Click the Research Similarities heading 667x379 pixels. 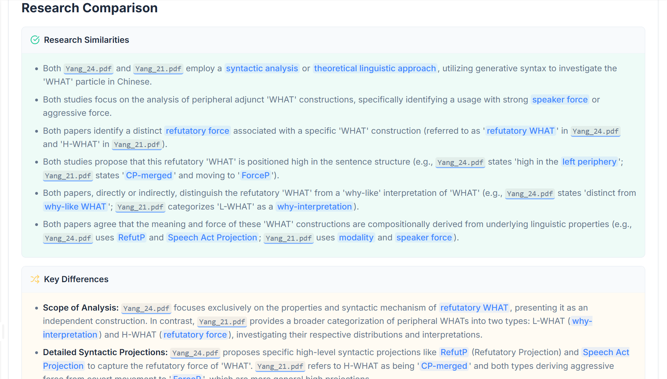pos(86,40)
